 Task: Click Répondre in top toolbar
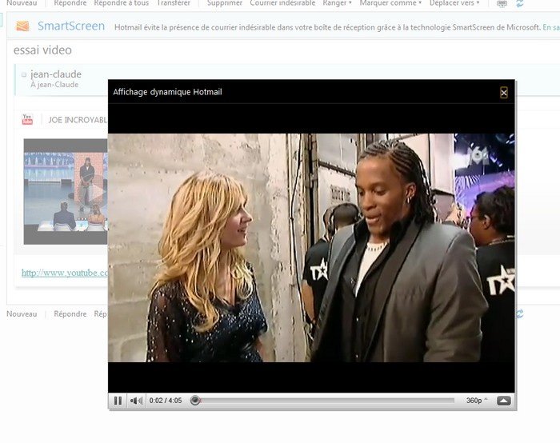[70, 3]
